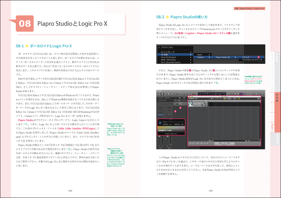Choose Crypton in the AU instruments submenu

203,57
